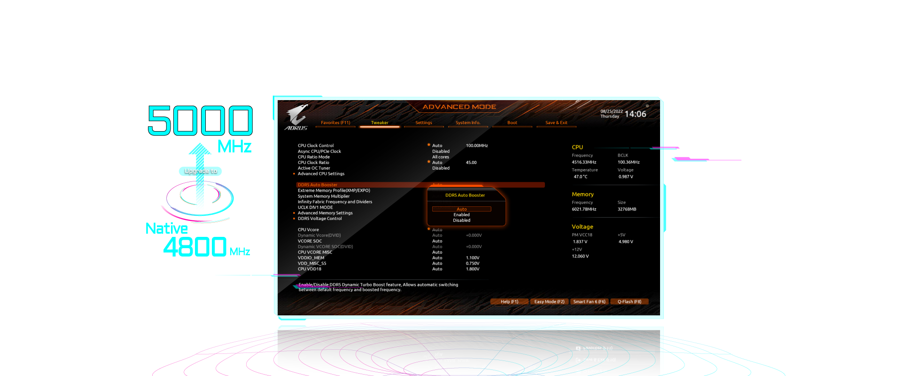Select Extreme Memory Profile(XMP/EXPO) setting
The height and width of the screenshot is (376, 902).
(x=334, y=190)
